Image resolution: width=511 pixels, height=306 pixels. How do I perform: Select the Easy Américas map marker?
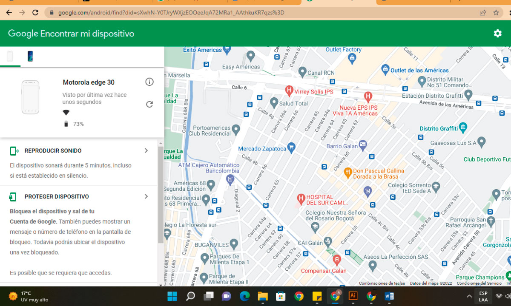coord(251,56)
